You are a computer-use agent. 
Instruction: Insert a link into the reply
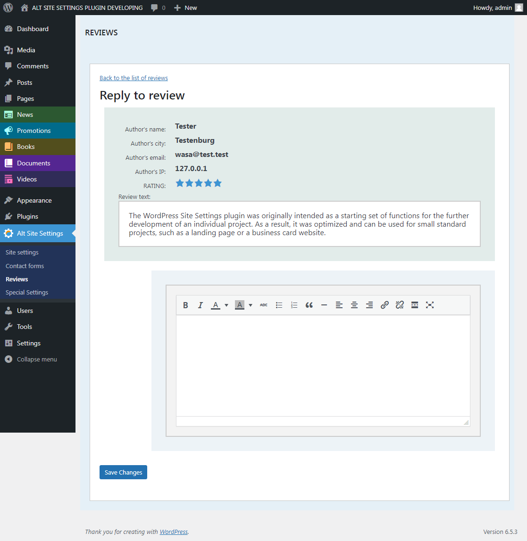pyautogui.click(x=385, y=305)
